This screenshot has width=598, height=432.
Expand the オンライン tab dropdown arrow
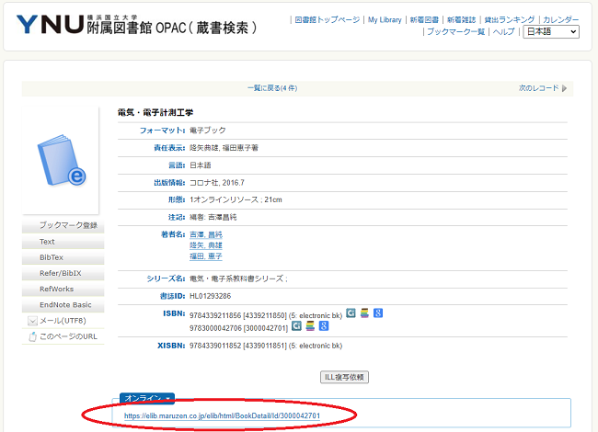pyautogui.click(x=167, y=399)
